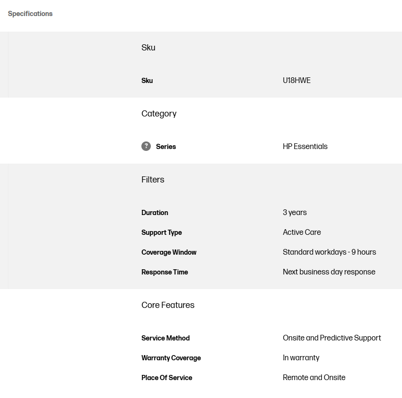Image resolution: width=402 pixels, height=398 pixels.
Task: Click the U18HWE sku value
Action: pyautogui.click(x=296, y=80)
